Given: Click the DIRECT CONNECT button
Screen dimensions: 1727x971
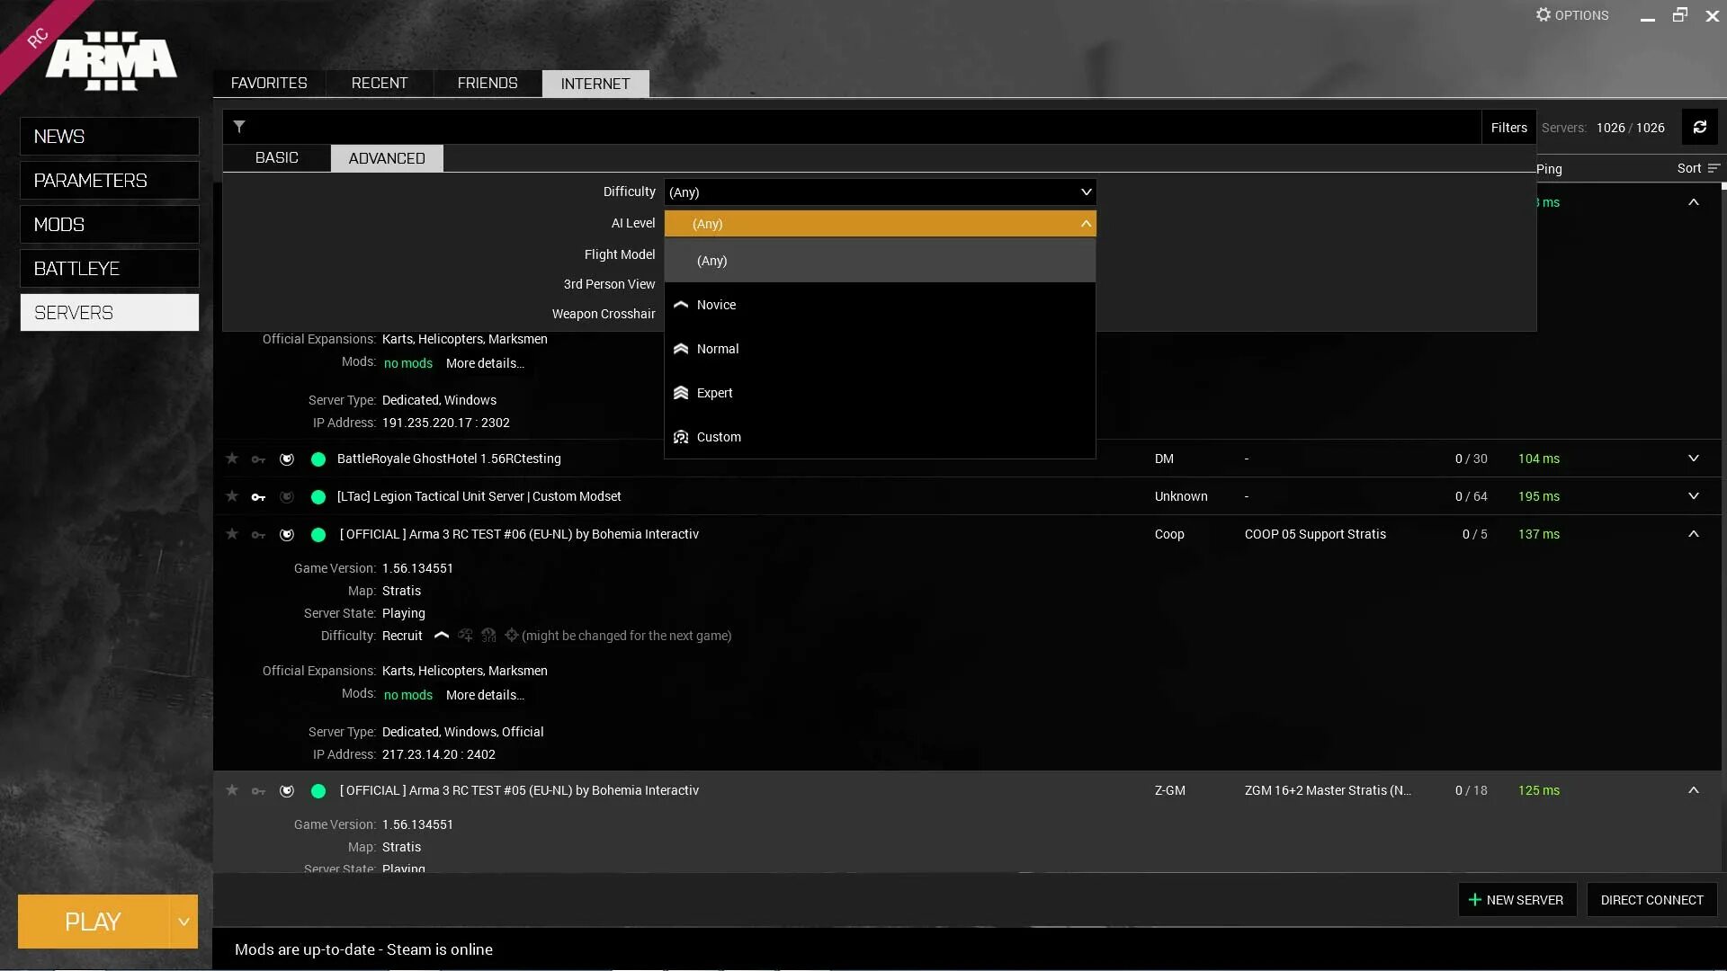Looking at the screenshot, I should pyautogui.click(x=1652, y=899).
